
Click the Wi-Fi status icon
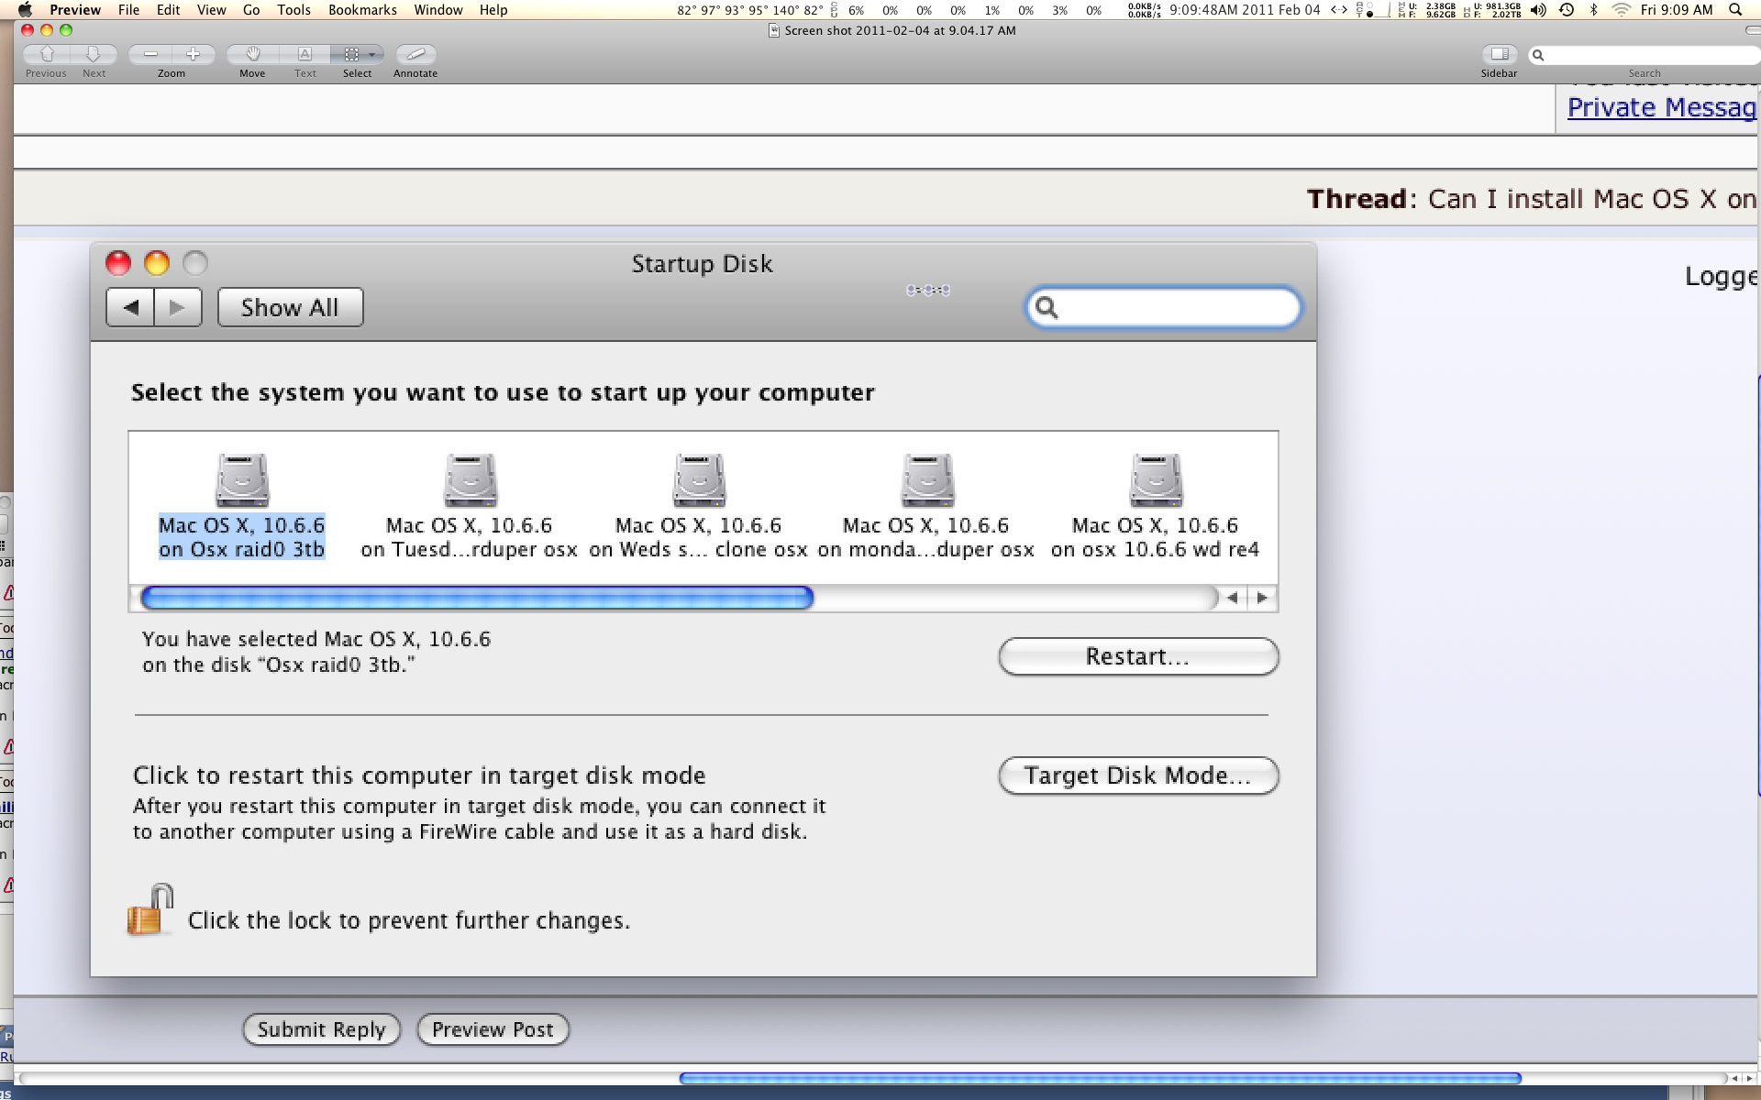[1622, 10]
